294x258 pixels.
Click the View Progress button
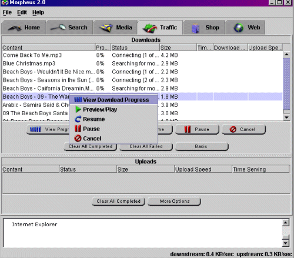click(x=48, y=129)
